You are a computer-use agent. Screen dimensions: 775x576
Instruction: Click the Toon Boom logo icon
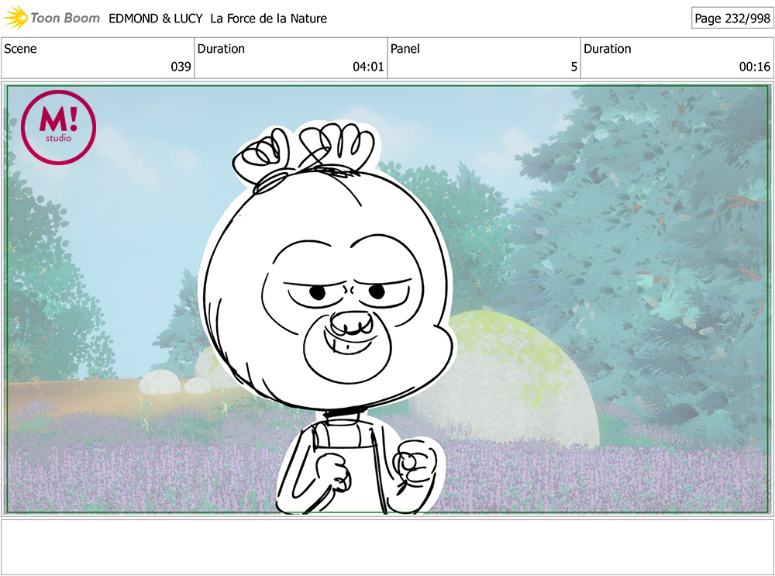click(x=15, y=19)
